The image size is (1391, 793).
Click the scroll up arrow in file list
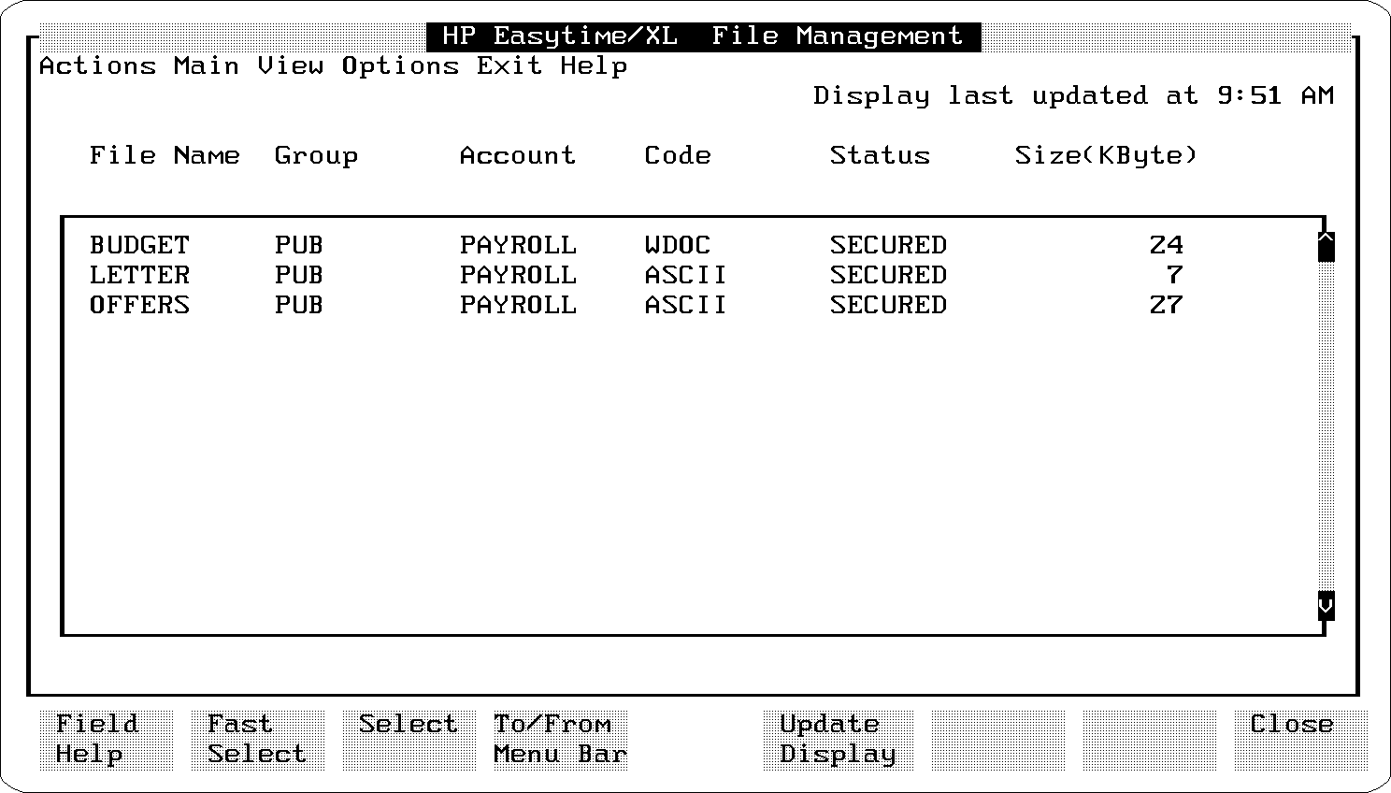pyautogui.click(x=1326, y=247)
